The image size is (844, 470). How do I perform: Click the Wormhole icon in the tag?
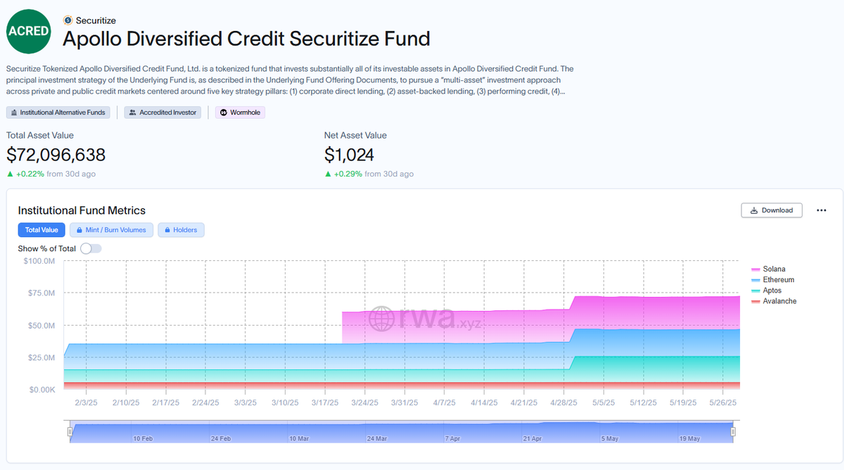pyautogui.click(x=224, y=113)
